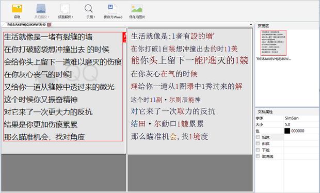Enable the 取消线 strikethrough checkbox

click(258, 156)
